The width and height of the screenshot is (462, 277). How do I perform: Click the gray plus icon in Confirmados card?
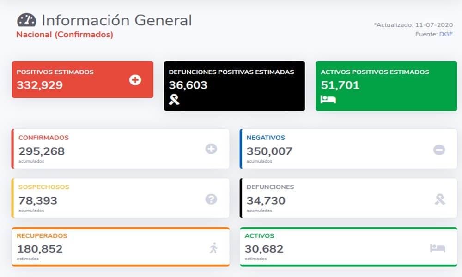click(x=211, y=149)
